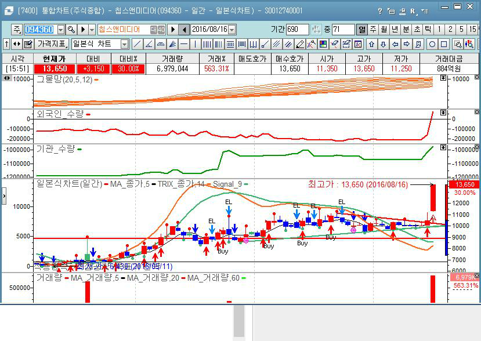
Task: Select the trend line drawing tool
Action: pyautogui.click(x=137, y=44)
